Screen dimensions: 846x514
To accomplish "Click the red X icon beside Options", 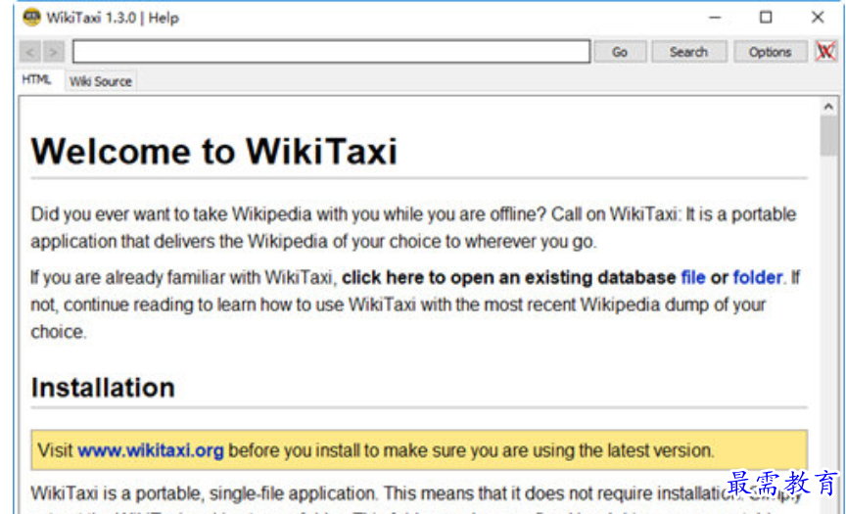I will (x=825, y=52).
